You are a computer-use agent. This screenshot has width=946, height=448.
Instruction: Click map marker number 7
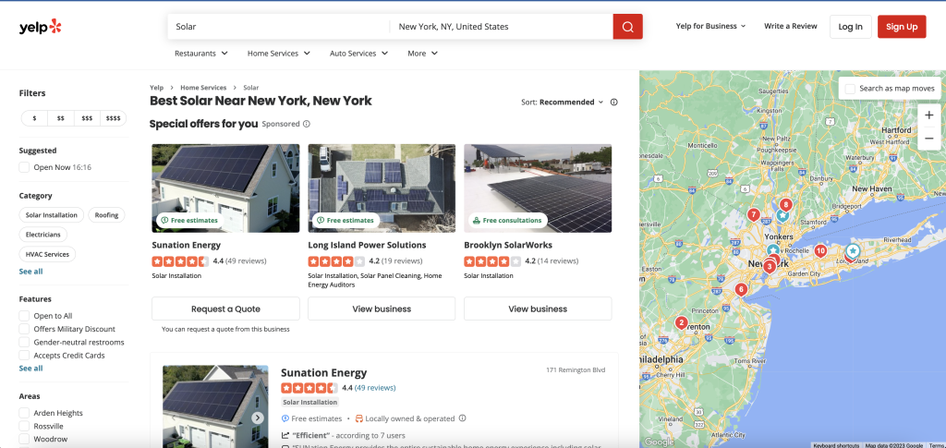753,214
